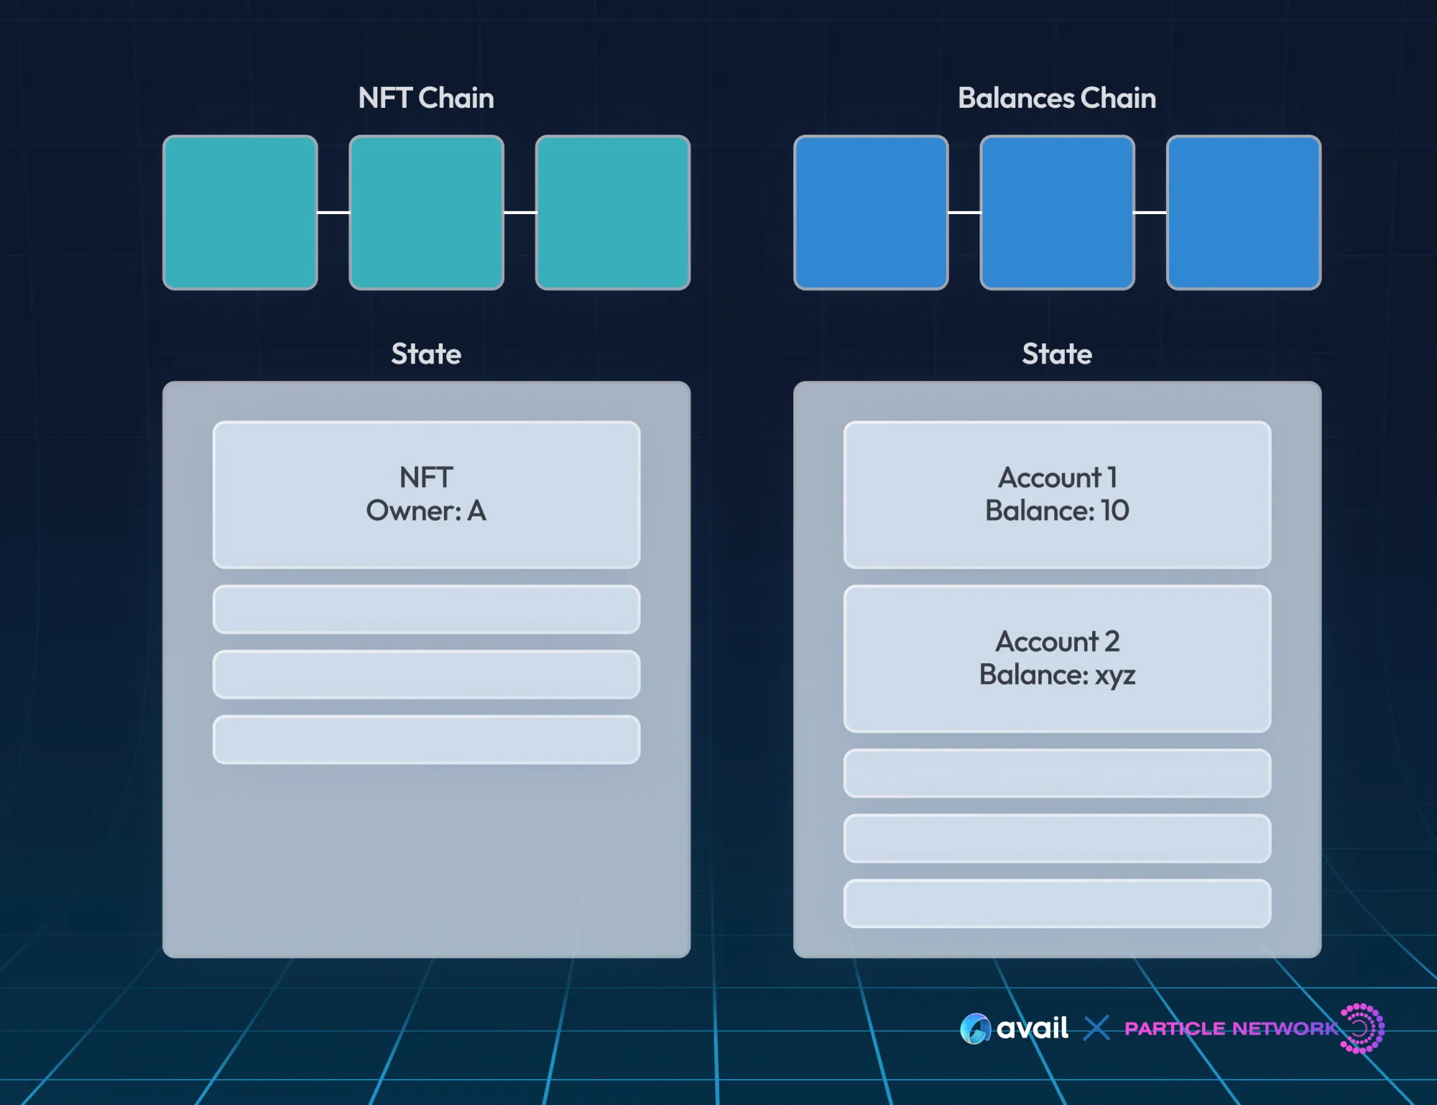The height and width of the screenshot is (1105, 1437).
Task: Click the Particle Network spiral logo
Action: click(1362, 1028)
